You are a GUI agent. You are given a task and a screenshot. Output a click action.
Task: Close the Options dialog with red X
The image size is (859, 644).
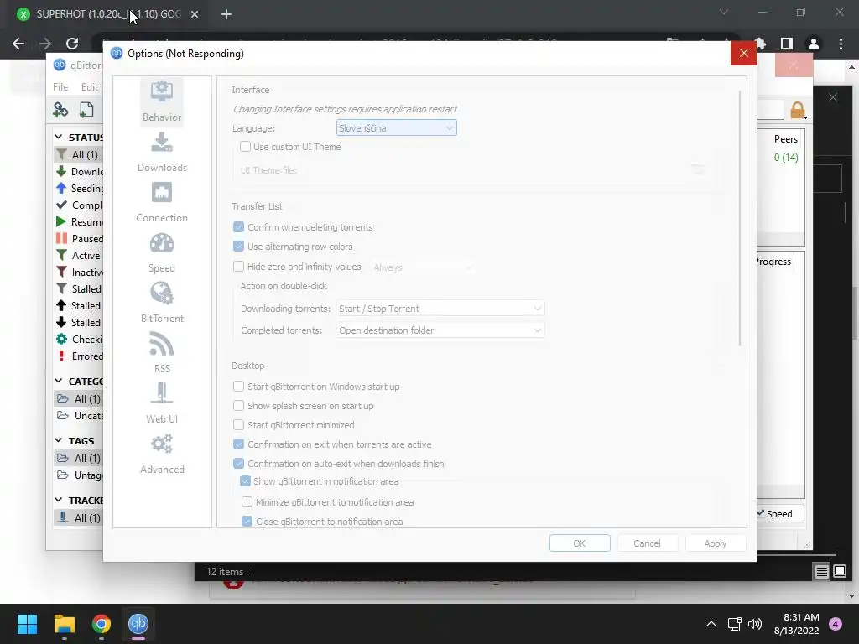(743, 53)
